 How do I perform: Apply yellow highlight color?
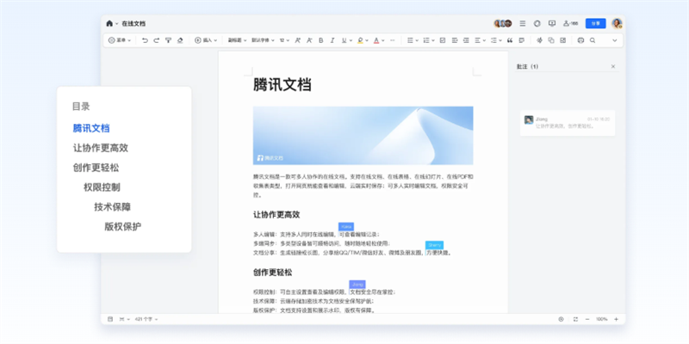360,40
